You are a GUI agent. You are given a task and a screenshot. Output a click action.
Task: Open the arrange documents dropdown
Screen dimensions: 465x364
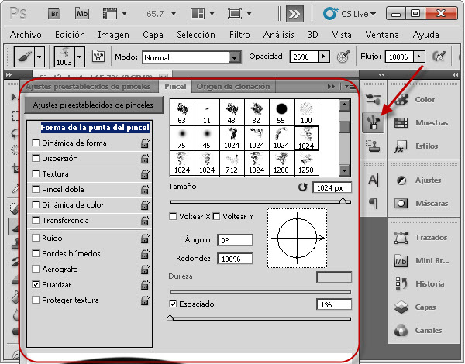(212, 14)
